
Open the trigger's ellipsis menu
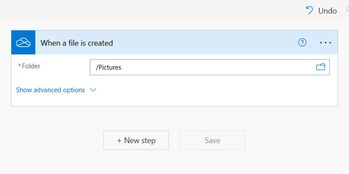point(326,43)
